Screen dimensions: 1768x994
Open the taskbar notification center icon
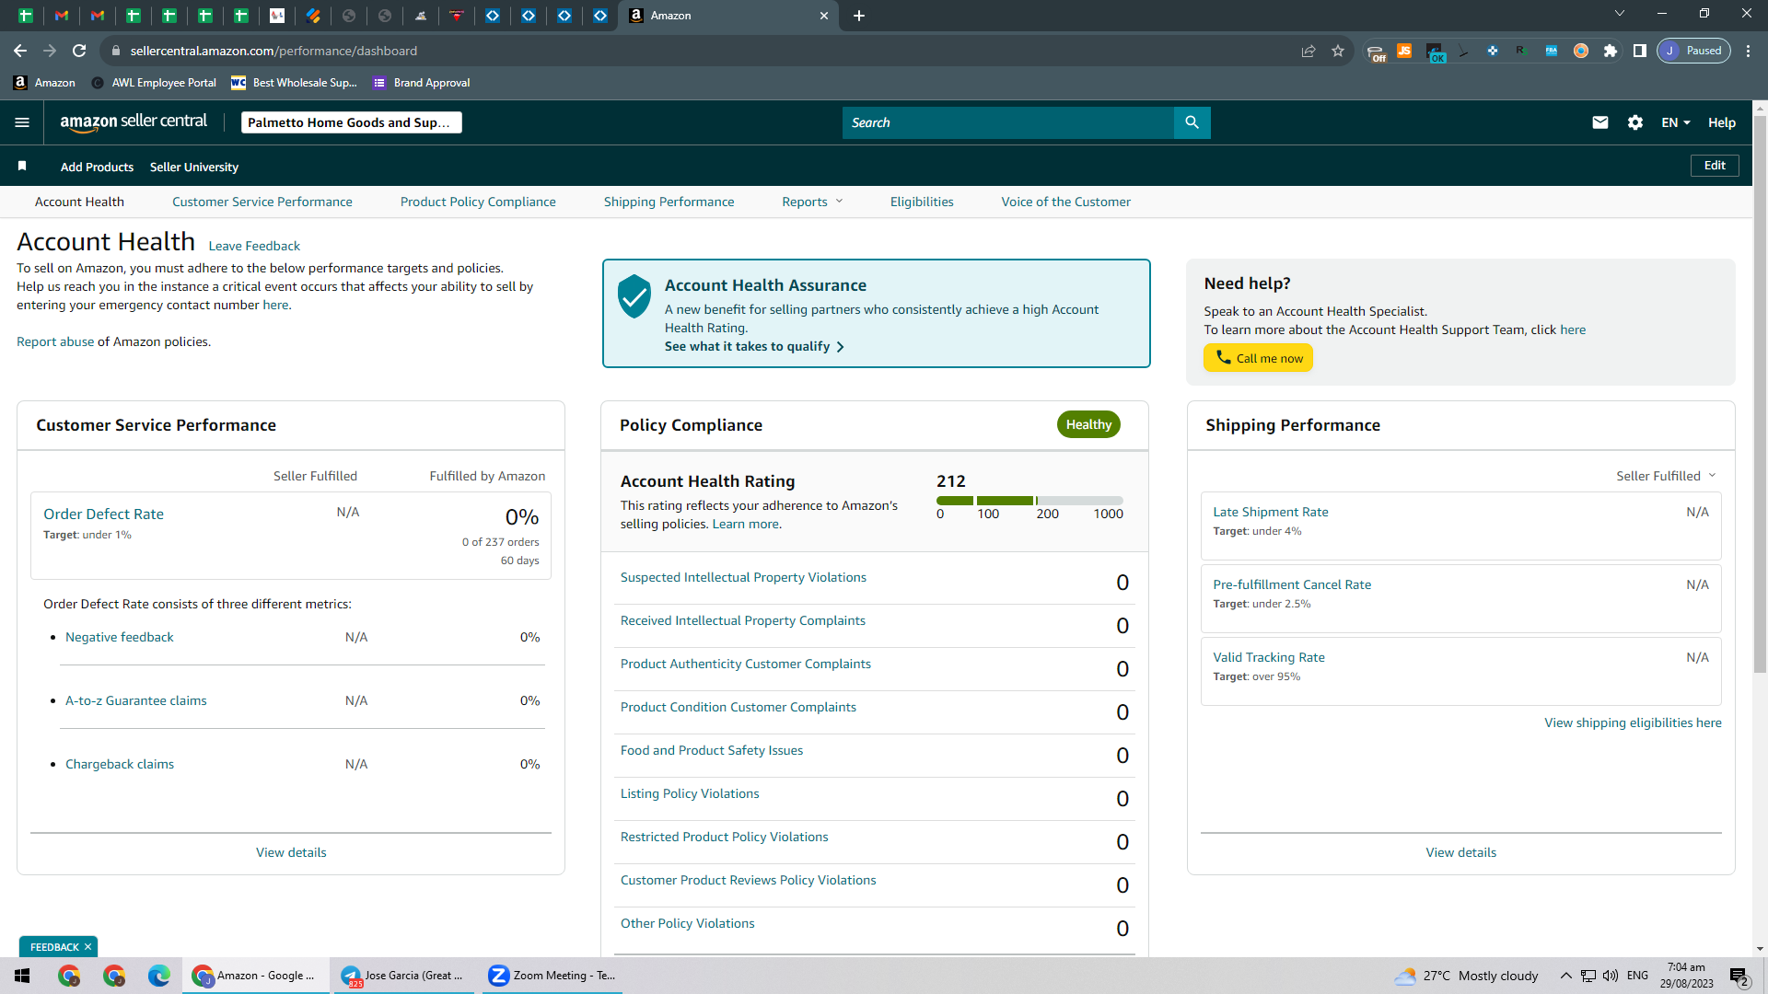tap(1739, 976)
